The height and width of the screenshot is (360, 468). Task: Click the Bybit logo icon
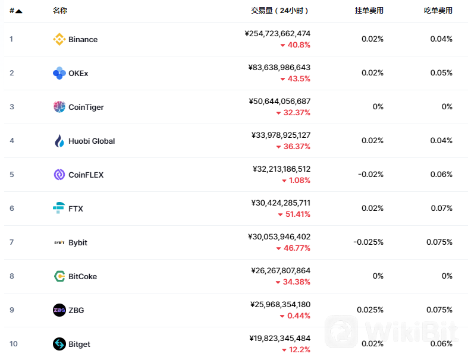pos(59,242)
